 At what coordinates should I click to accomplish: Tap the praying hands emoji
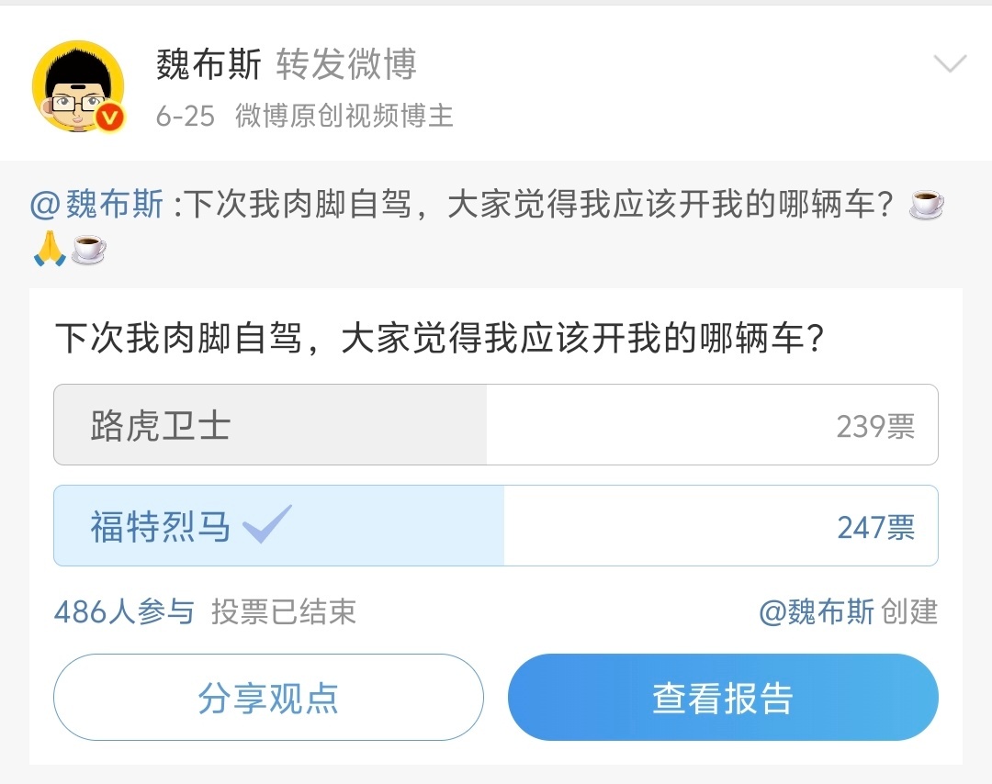coord(50,249)
